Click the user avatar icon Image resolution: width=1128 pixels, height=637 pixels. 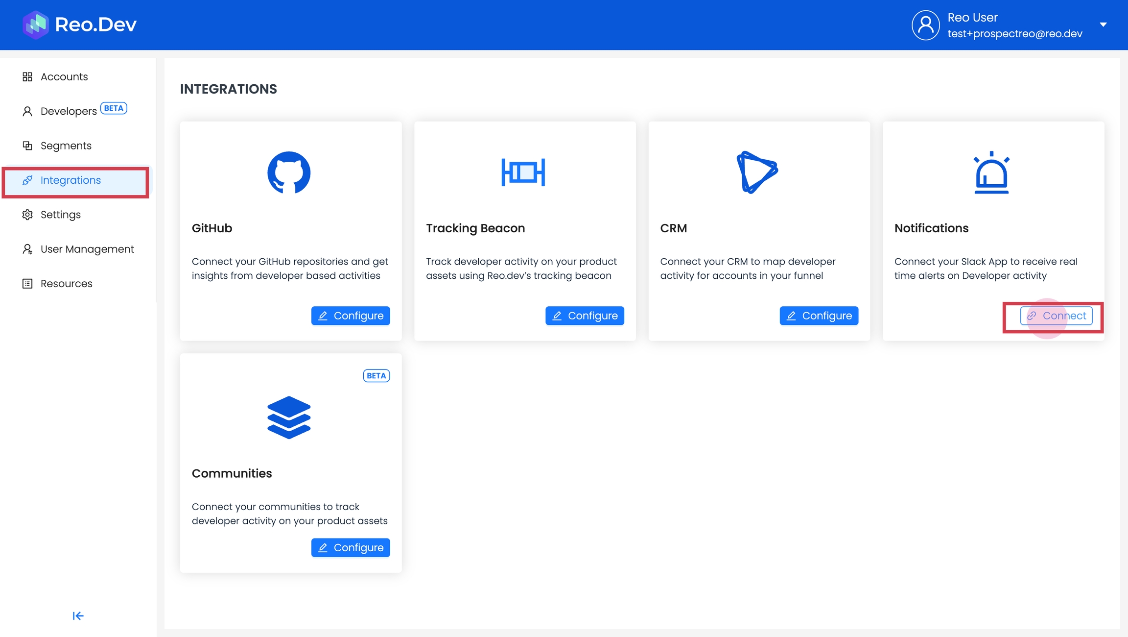click(925, 25)
